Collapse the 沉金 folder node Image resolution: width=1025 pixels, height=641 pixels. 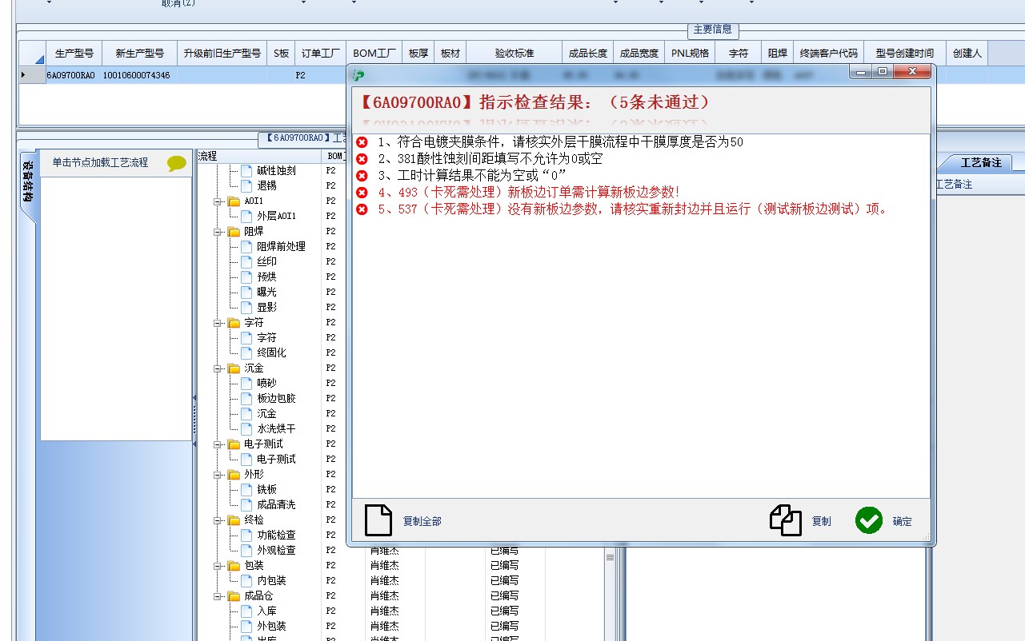click(218, 368)
